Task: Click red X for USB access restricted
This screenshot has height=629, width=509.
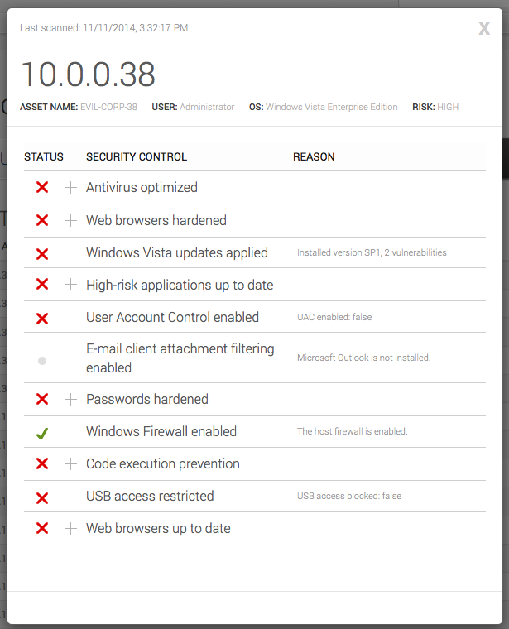Action: pyautogui.click(x=42, y=497)
